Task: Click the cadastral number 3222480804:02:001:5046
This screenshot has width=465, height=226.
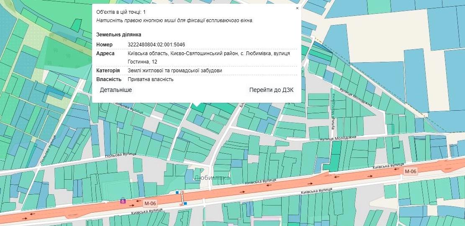Action: pos(156,45)
